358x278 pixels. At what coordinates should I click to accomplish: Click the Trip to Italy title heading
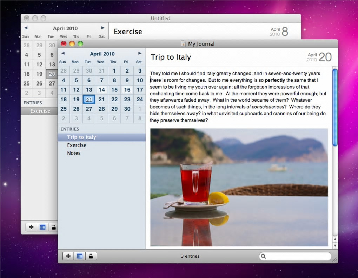tap(171, 57)
